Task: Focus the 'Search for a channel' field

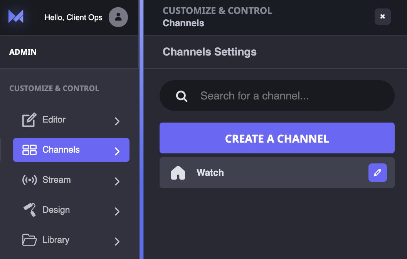Action: [277, 96]
